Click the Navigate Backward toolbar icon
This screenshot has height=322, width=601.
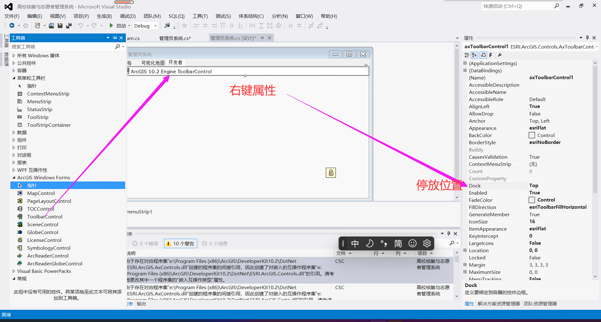pos(12,26)
